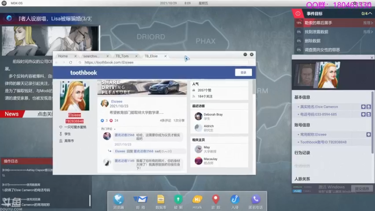Open the 热门评论 sort dropdown
Viewport: 375px width, 211px height.
[x=108, y=129]
